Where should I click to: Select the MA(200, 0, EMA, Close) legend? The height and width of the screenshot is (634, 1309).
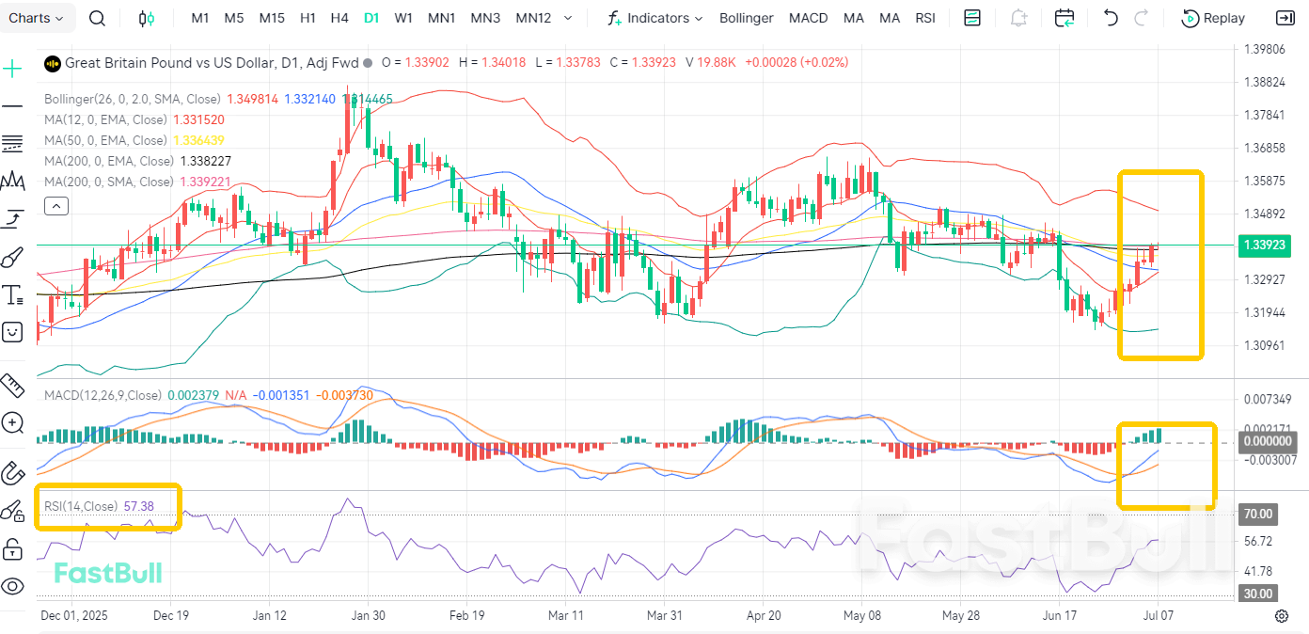(109, 161)
